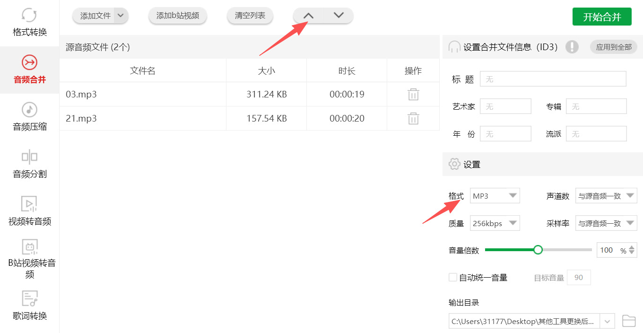Click the 年份 input field

click(x=505, y=134)
